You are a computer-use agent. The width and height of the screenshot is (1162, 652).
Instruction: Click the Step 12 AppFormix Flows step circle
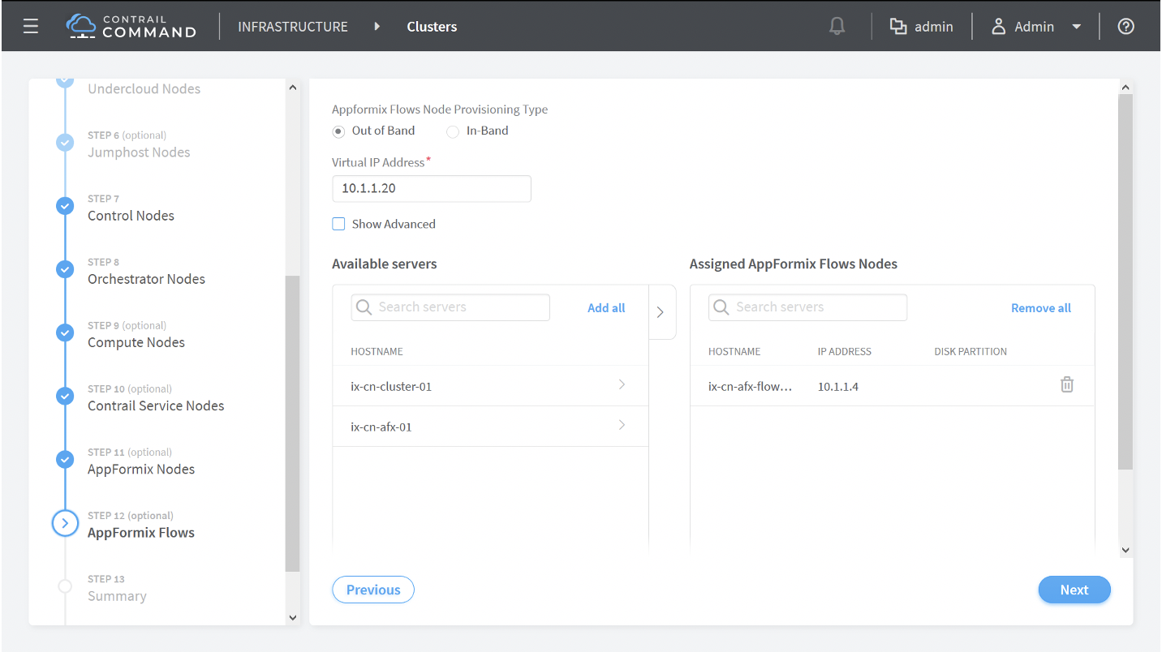(65, 524)
